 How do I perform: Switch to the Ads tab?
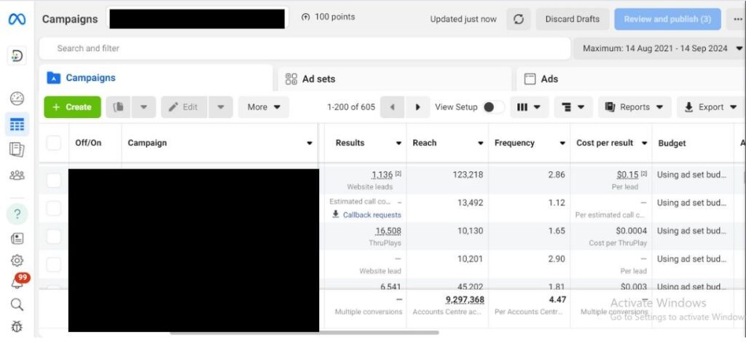(x=549, y=79)
